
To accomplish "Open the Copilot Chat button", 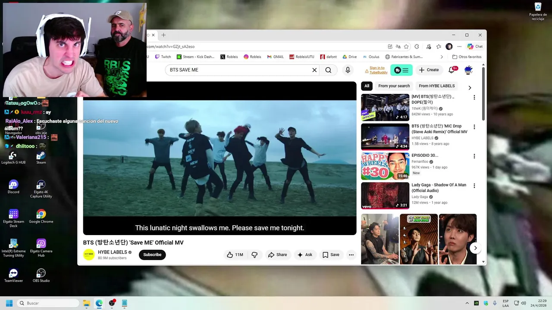I will 475,46.
